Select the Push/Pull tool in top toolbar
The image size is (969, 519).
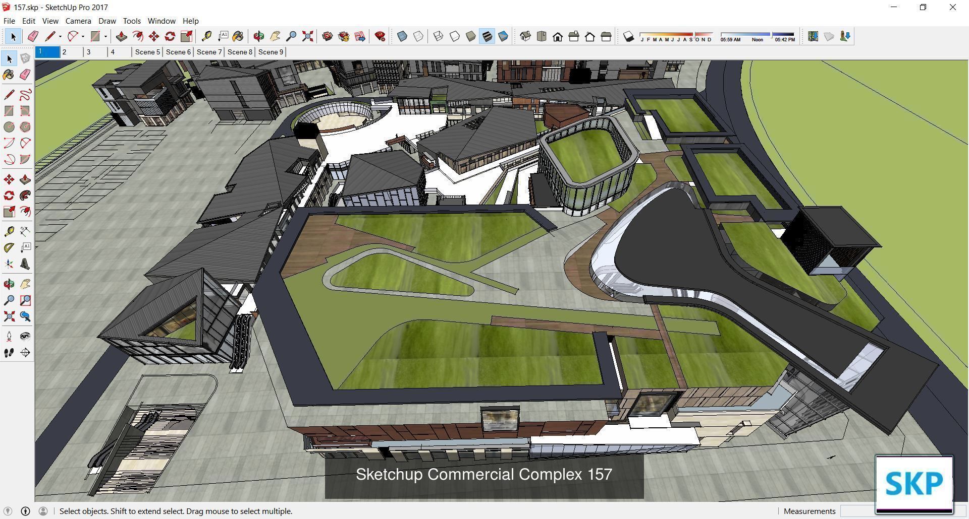coord(121,36)
